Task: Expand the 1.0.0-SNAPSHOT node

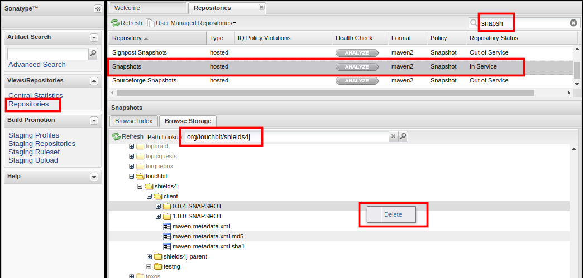Action: [x=158, y=216]
